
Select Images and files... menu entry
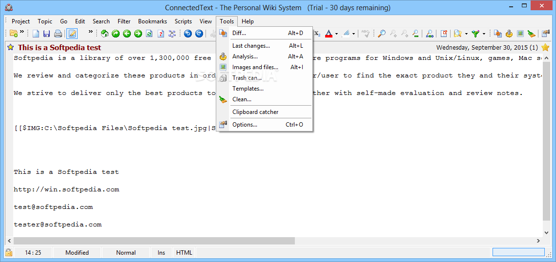[x=264, y=67]
